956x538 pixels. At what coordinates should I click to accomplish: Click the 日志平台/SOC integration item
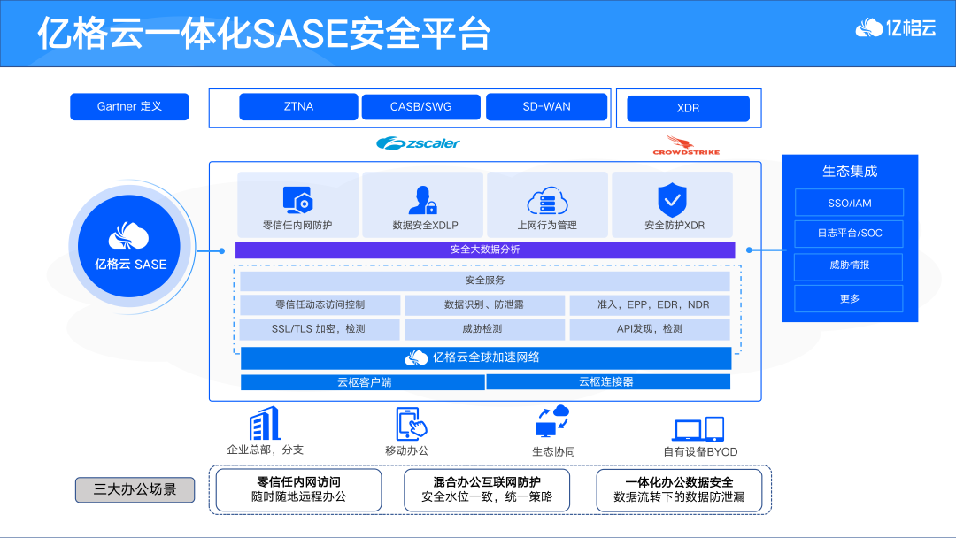point(849,234)
